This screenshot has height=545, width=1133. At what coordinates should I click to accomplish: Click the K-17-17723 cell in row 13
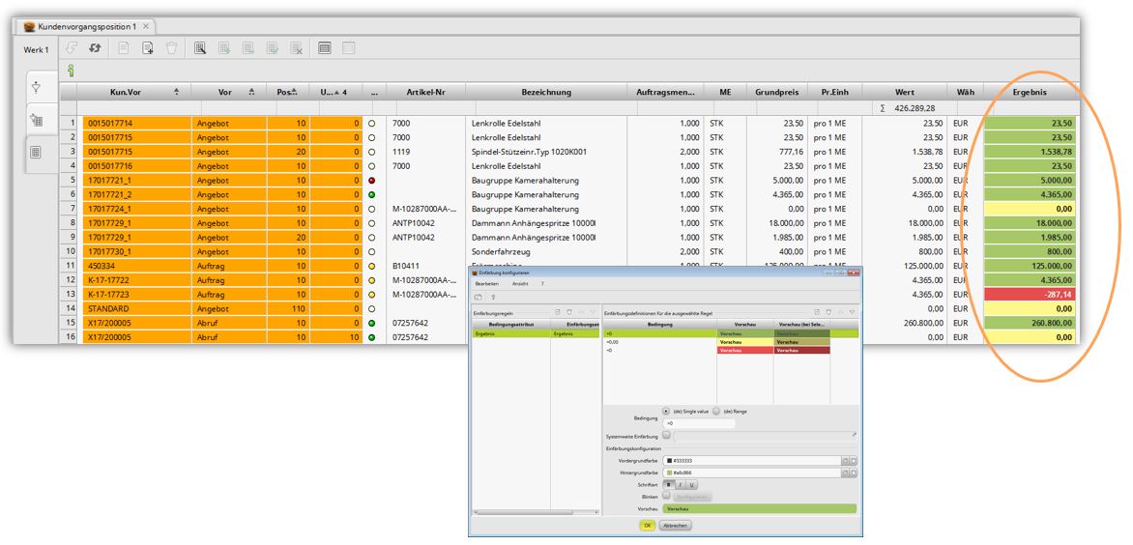(136, 295)
